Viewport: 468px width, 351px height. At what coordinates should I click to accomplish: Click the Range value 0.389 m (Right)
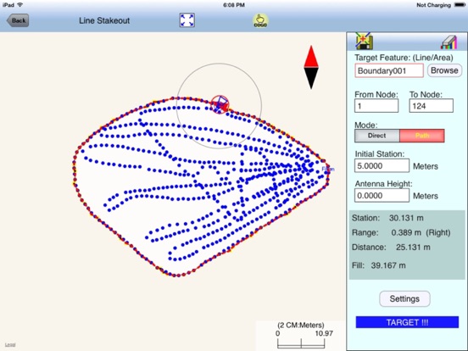pos(421,232)
